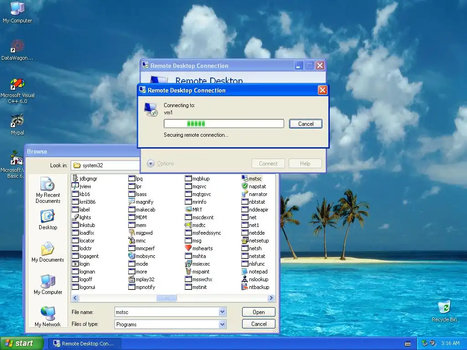Select login file entry

[x=81, y=264]
